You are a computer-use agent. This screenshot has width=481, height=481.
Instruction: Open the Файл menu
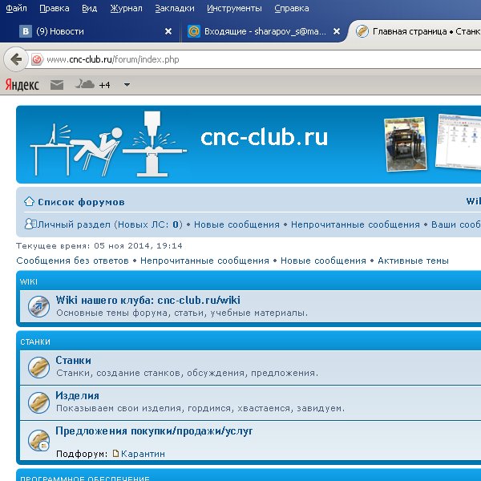coord(16,8)
